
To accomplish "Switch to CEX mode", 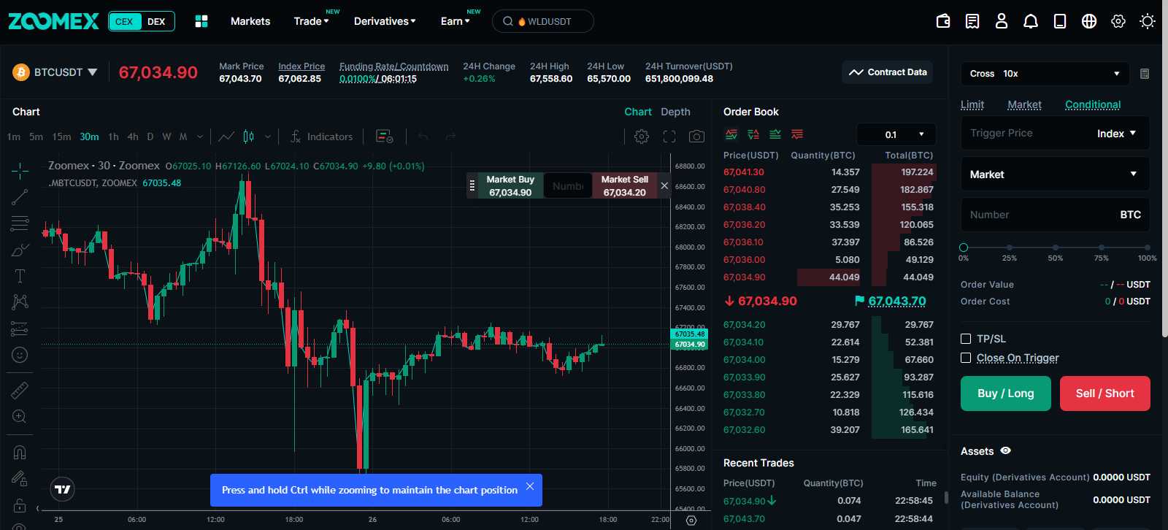I will (124, 21).
